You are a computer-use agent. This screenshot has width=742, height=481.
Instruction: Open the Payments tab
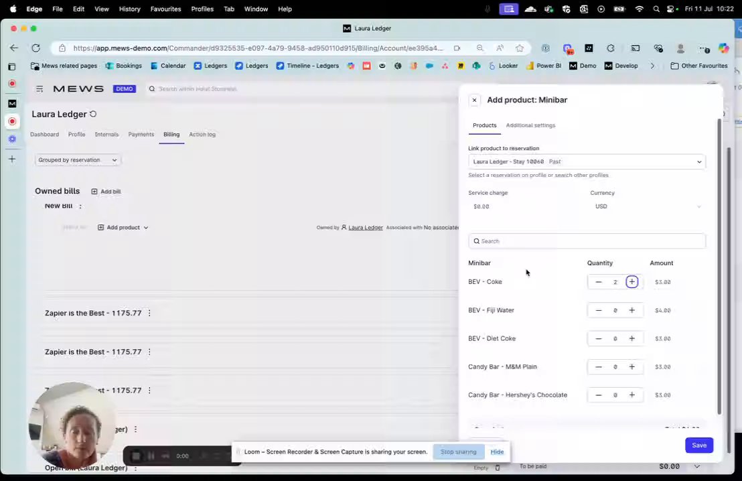click(141, 135)
